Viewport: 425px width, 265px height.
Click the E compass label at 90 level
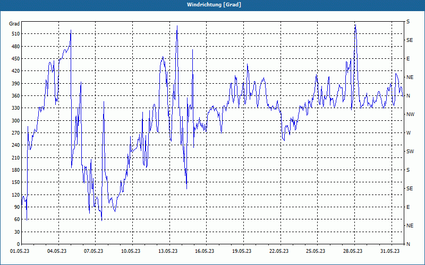pyautogui.click(x=408, y=207)
